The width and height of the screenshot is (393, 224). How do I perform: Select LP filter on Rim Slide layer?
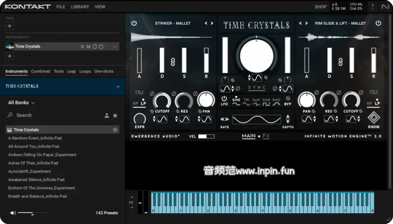click(x=377, y=103)
